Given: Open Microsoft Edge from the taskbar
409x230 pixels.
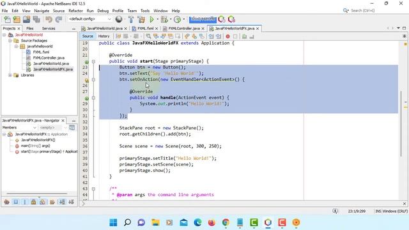Looking at the screenshot, I should coord(197,222).
